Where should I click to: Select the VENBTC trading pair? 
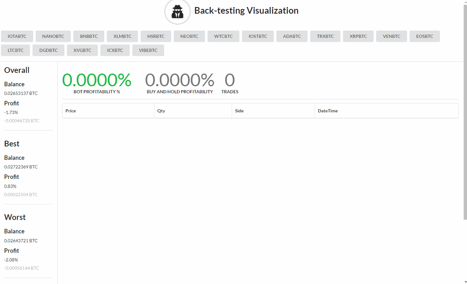click(391, 36)
